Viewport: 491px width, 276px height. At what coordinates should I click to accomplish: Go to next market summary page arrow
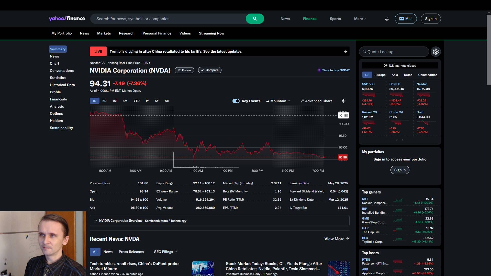pyautogui.click(x=403, y=140)
